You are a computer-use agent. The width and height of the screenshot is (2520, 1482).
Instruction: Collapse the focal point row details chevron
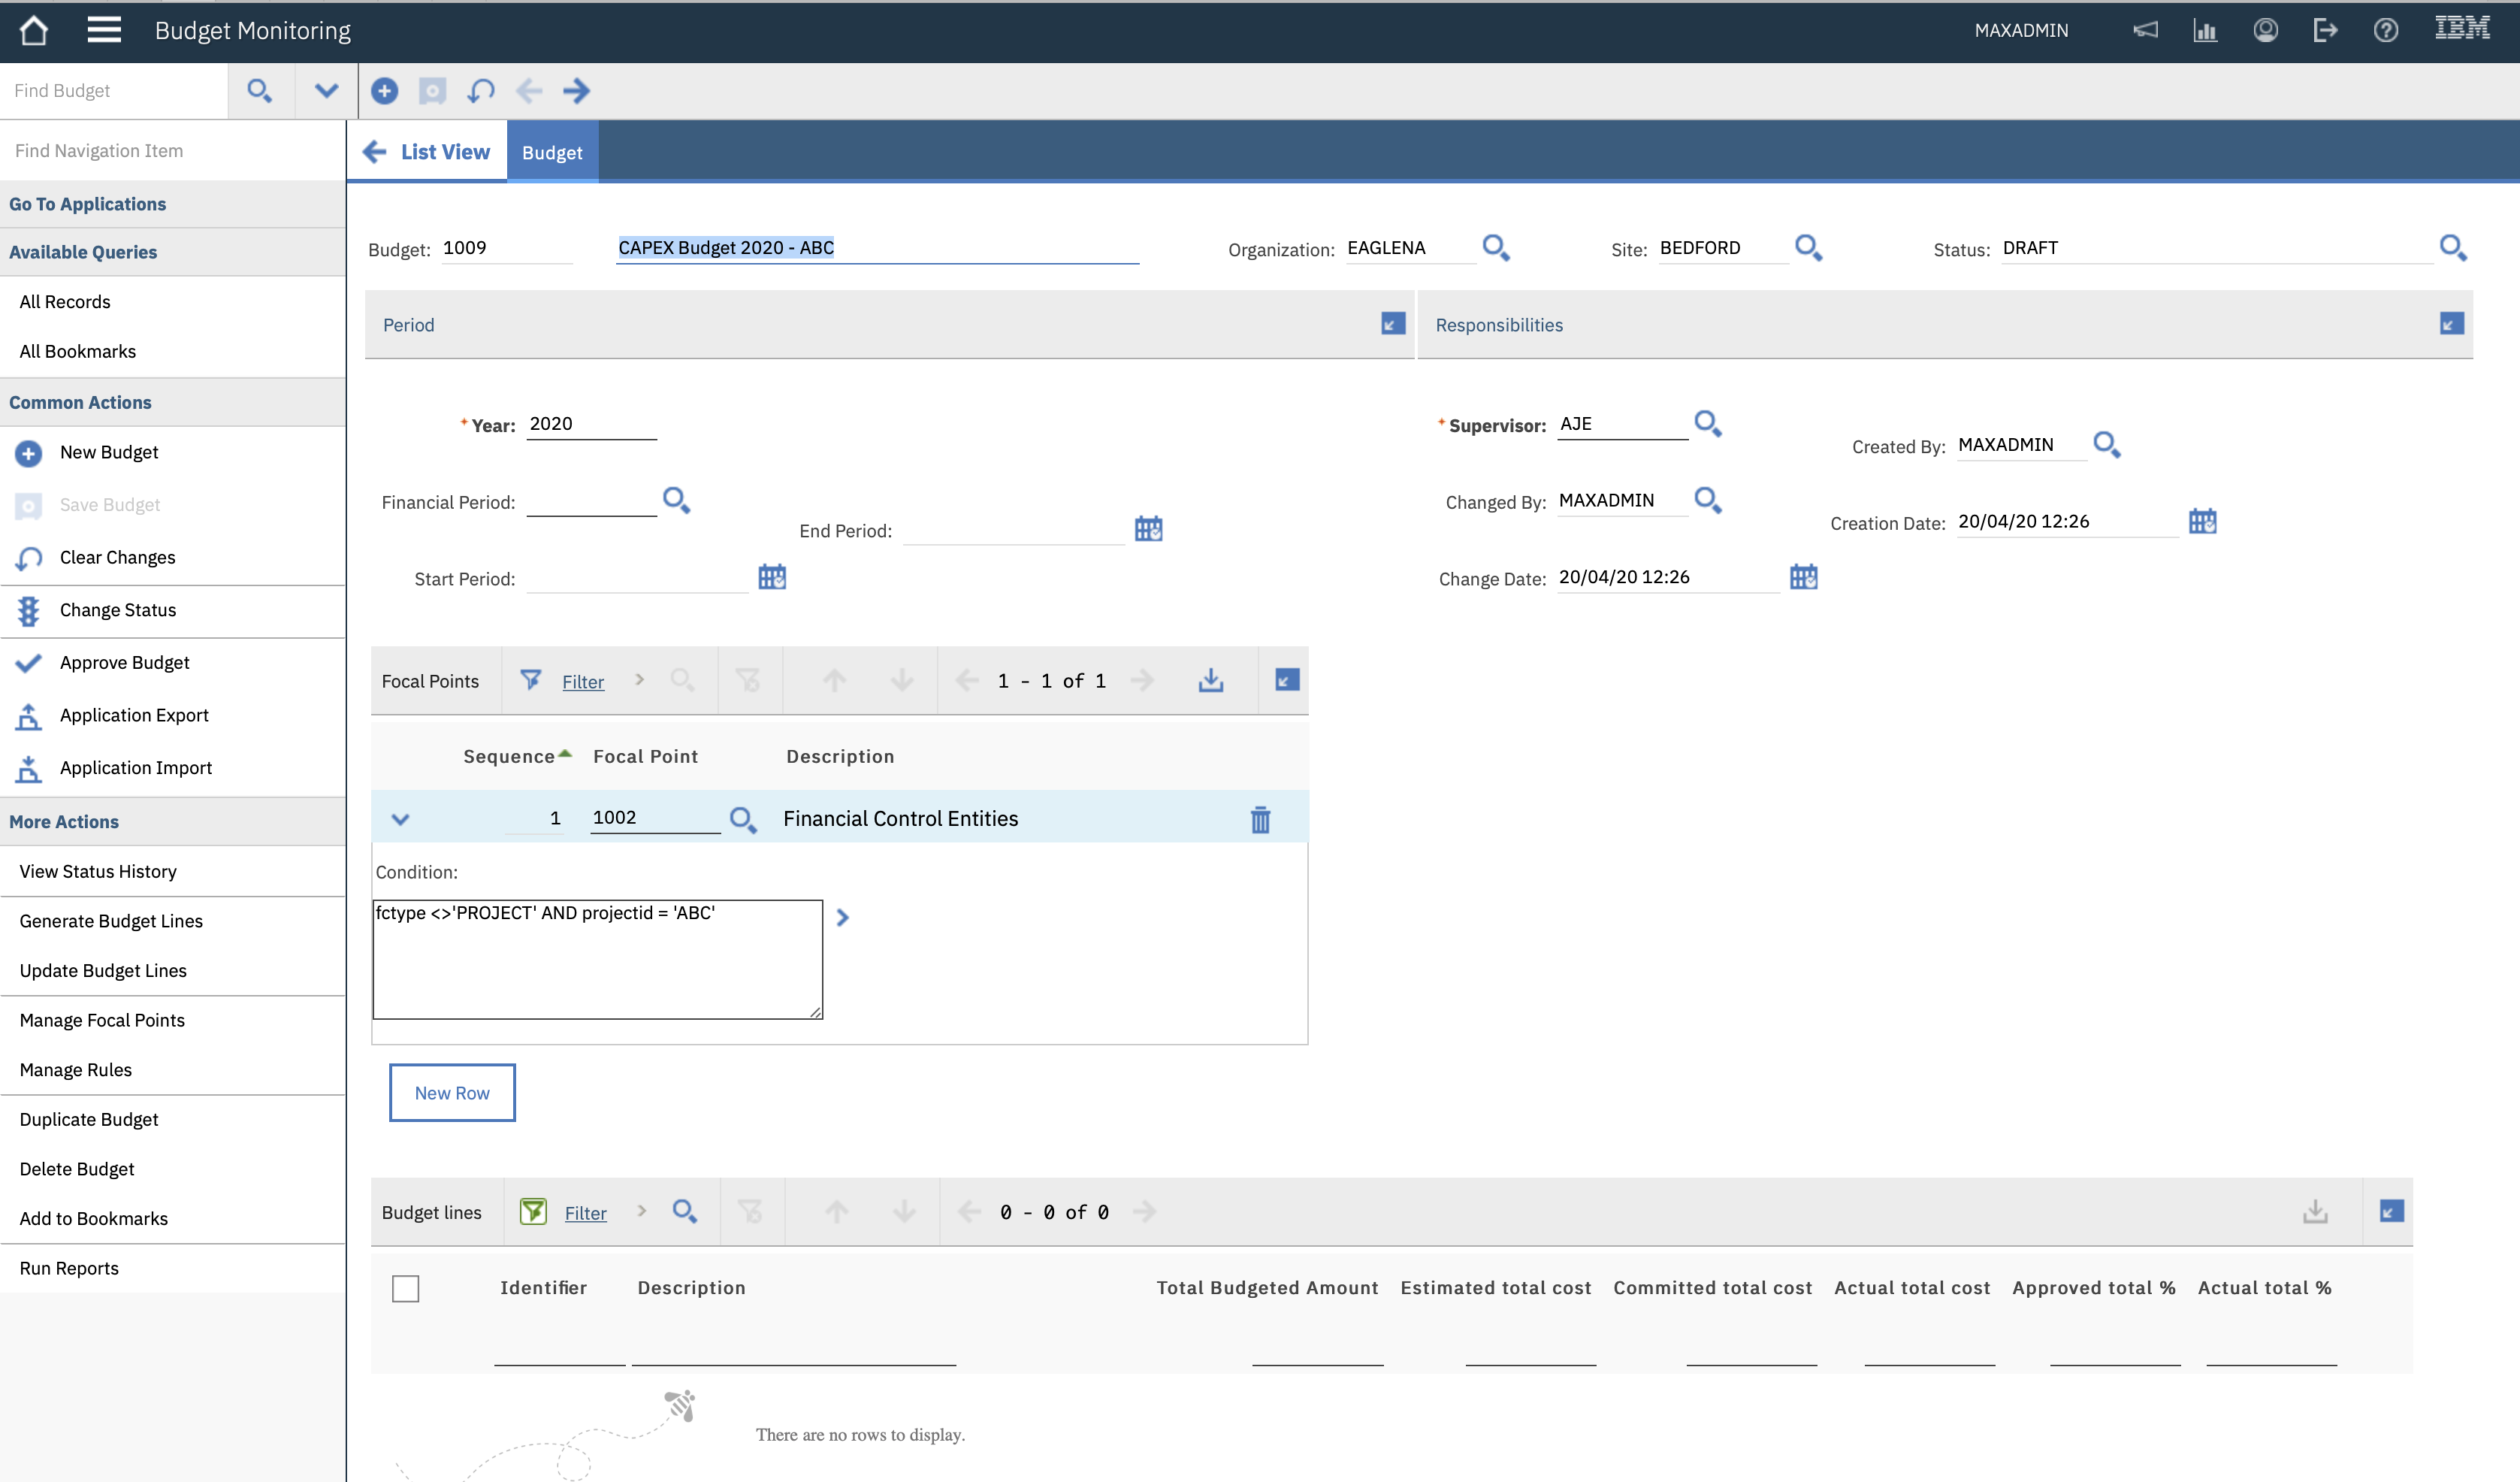(400, 819)
